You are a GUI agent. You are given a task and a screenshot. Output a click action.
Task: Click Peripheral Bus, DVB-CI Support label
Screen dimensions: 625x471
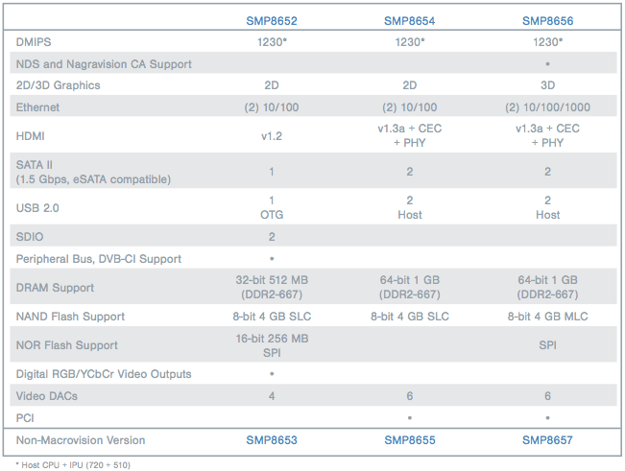click(99, 259)
